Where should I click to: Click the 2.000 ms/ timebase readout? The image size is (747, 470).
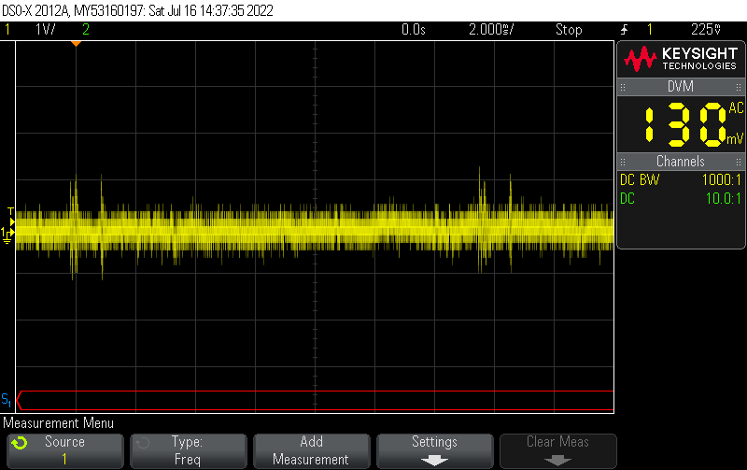point(491,30)
